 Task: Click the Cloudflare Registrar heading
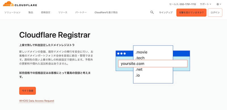click(55, 35)
